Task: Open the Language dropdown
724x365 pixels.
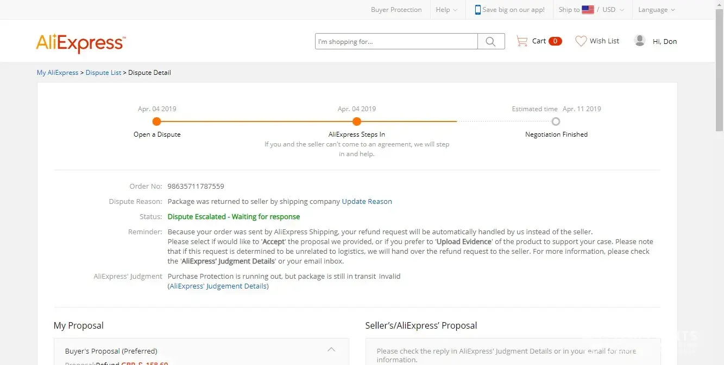Action: (x=656, y=10)
